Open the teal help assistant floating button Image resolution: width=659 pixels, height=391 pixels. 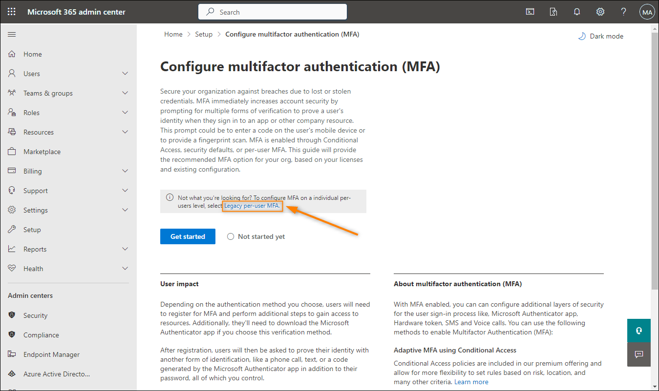639,331
